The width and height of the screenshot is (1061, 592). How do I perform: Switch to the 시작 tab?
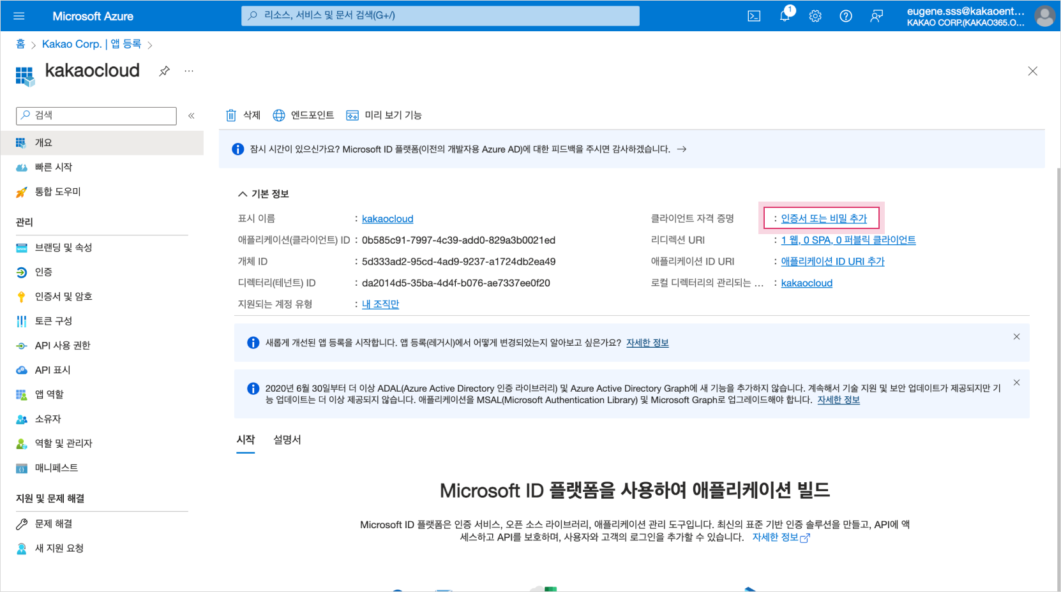pyautogui.click(x=246, y=440)
